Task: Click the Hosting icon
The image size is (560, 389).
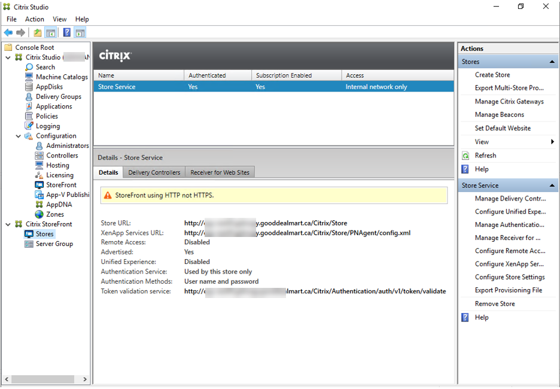Action: 39,165
